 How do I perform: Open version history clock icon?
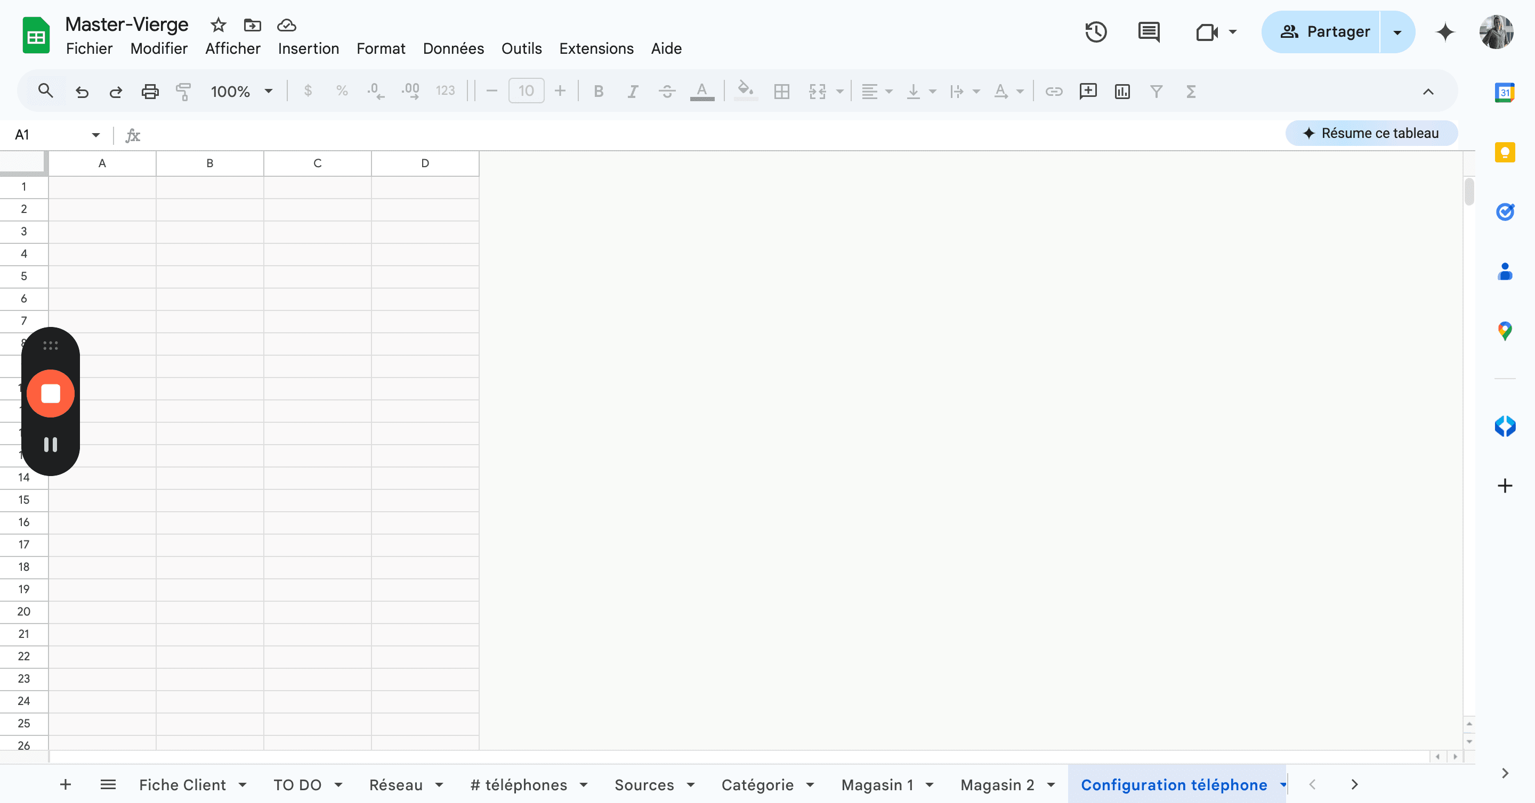pos(1096,32)
